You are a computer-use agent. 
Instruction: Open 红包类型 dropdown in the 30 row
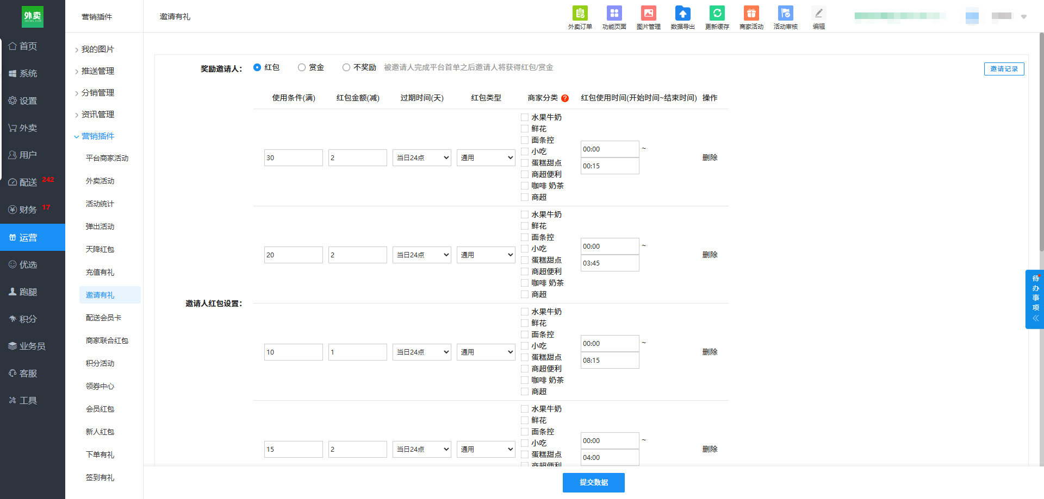[486, 157]
